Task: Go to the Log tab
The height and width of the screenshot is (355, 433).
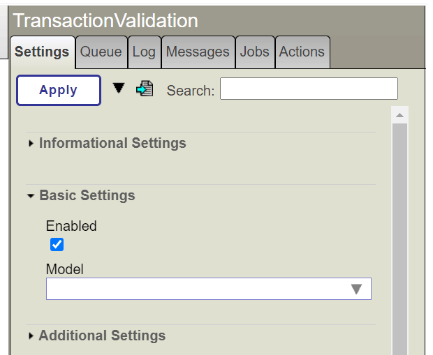Action: (144, 52)
